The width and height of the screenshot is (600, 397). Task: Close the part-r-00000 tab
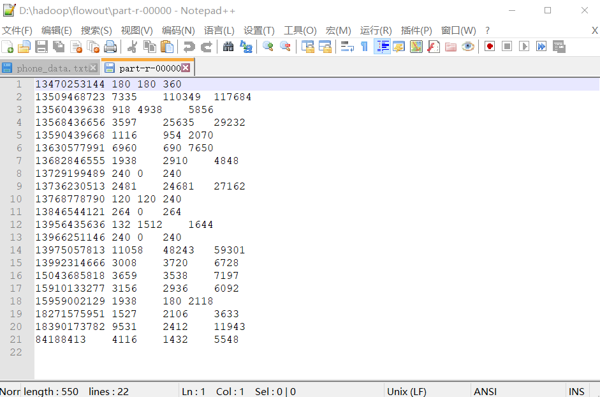[x=186, y=68]
